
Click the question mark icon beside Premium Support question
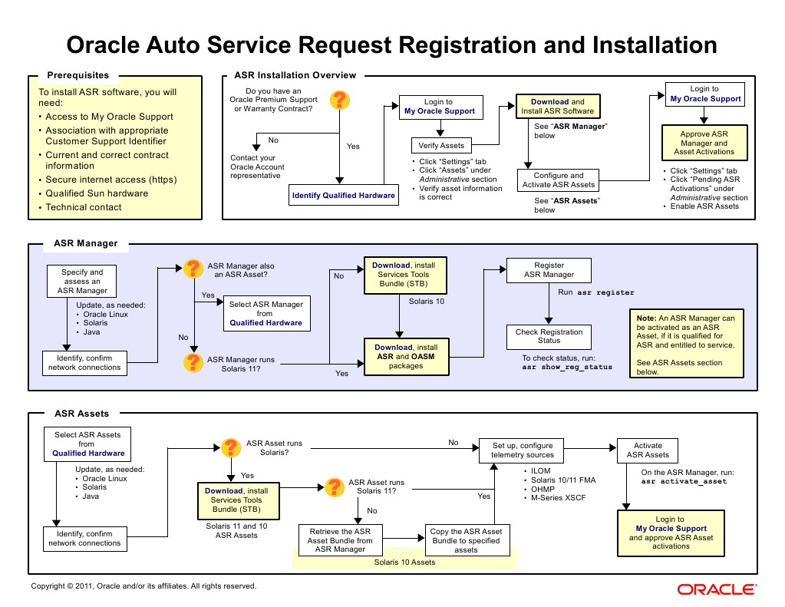pyautogui.click(x=339, y=101)
